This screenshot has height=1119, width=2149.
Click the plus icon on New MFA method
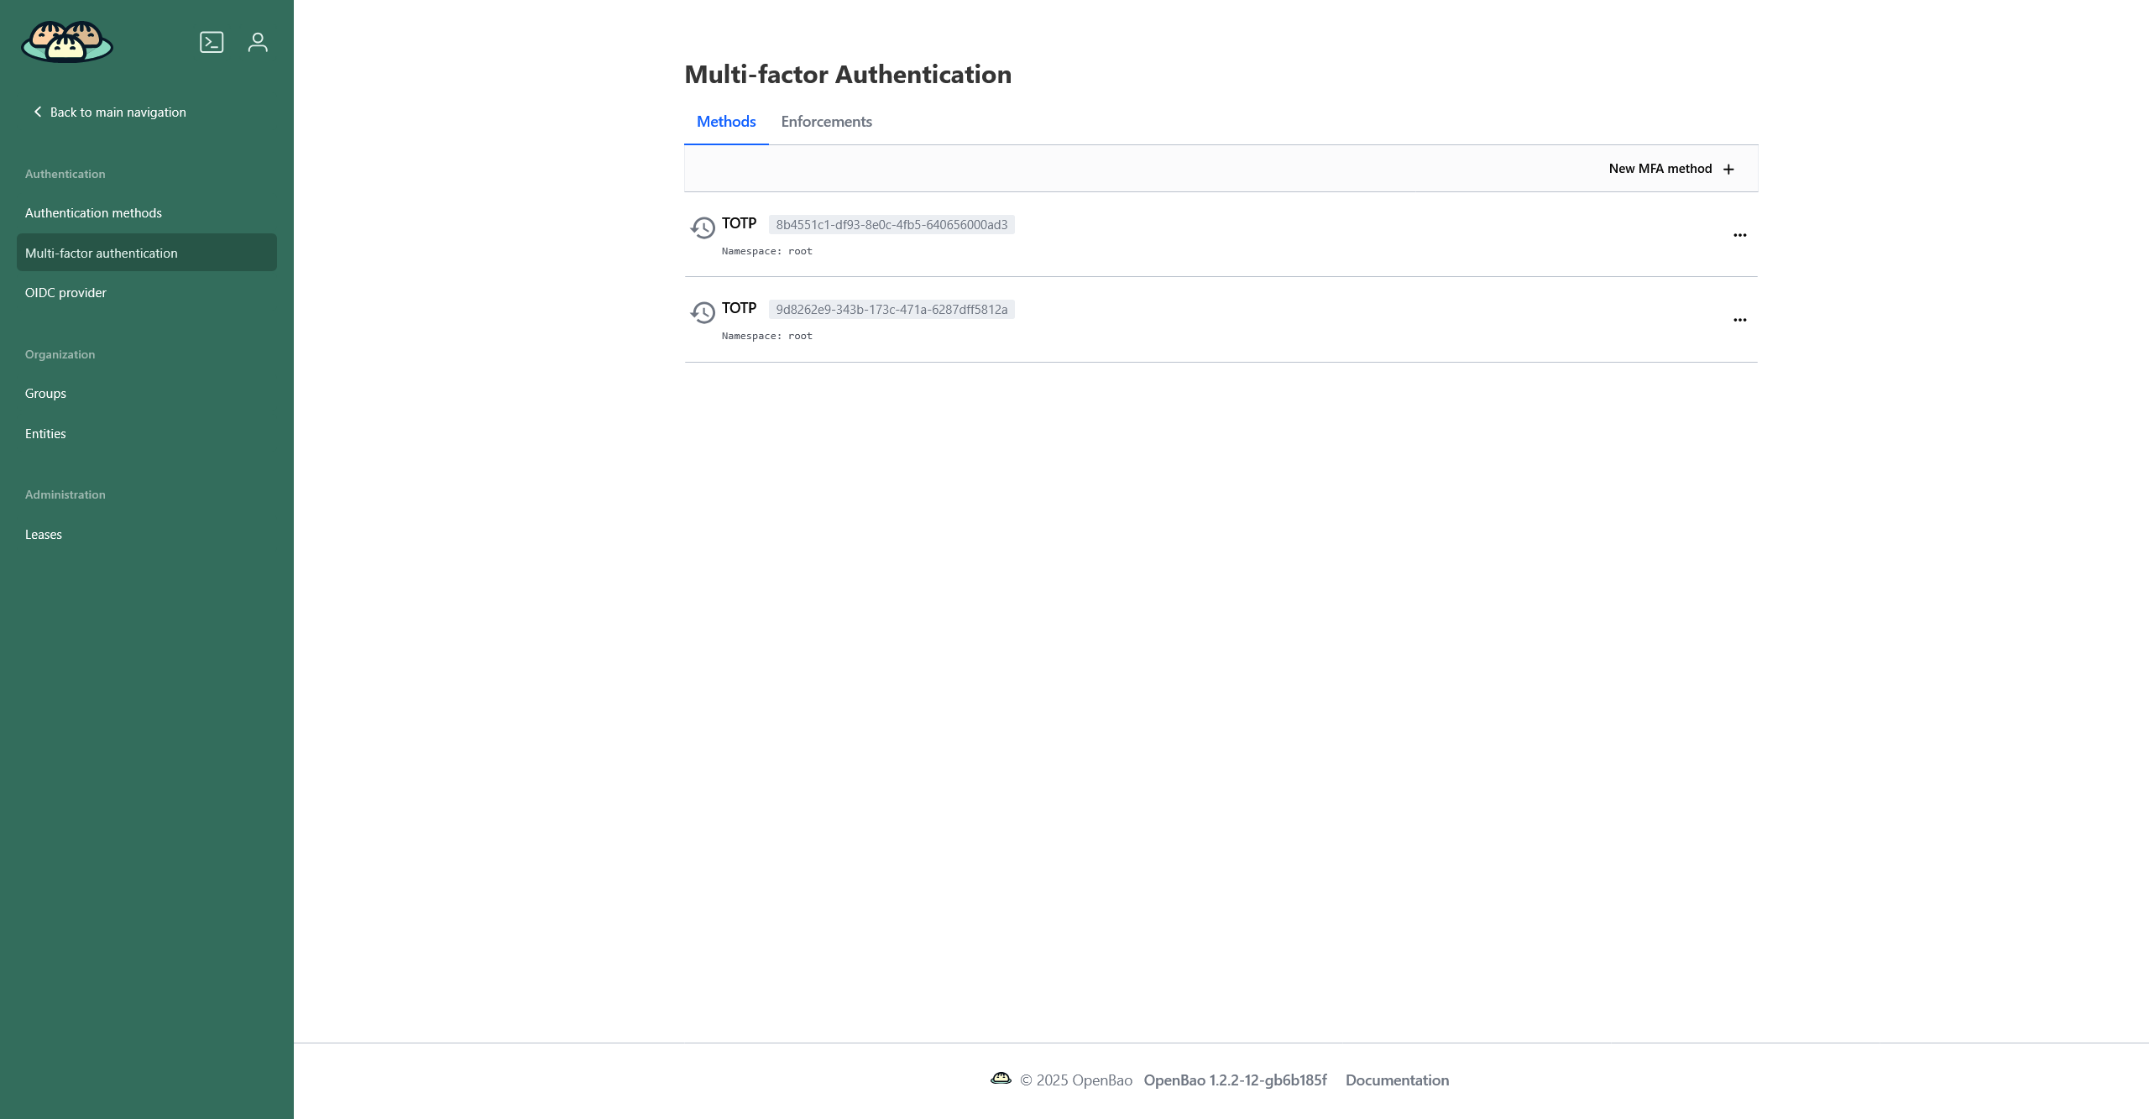click(x=1729, y=168)
